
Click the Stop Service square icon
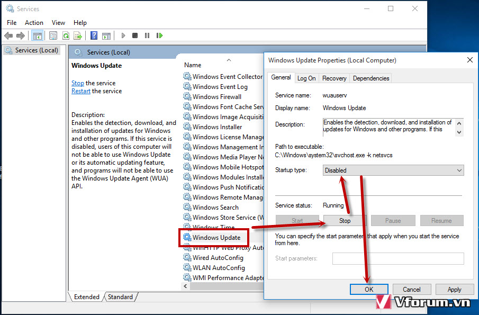pos(135,36)
